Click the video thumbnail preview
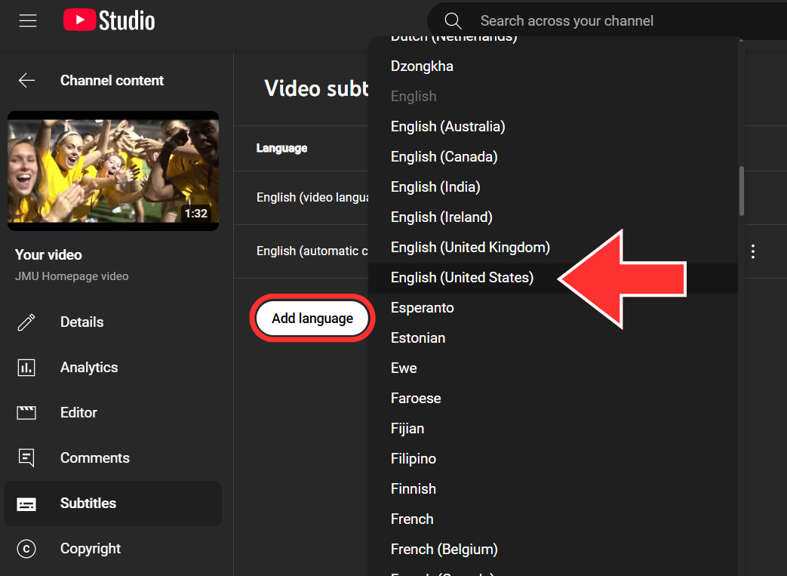787x576 pixels. 113,171
